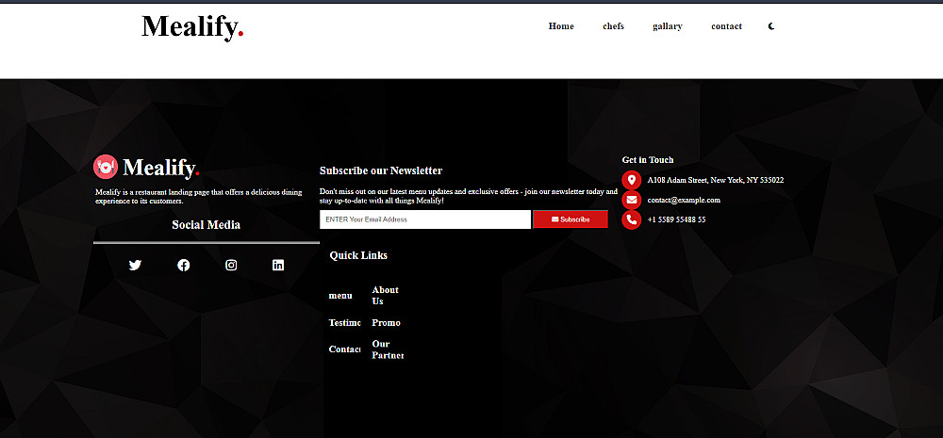Click the newsletter description paragraph
943x438 pixels.
pyautogui.click(x=469, y=196)
